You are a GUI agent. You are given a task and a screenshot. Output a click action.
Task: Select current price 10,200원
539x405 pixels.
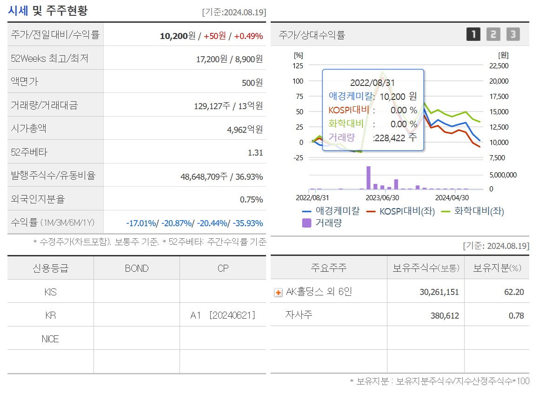click(177, 36)
